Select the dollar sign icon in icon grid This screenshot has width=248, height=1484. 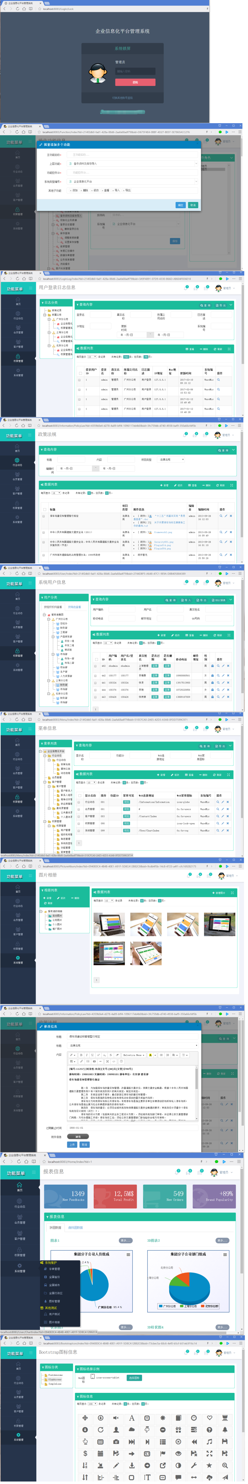(85, 1454)
